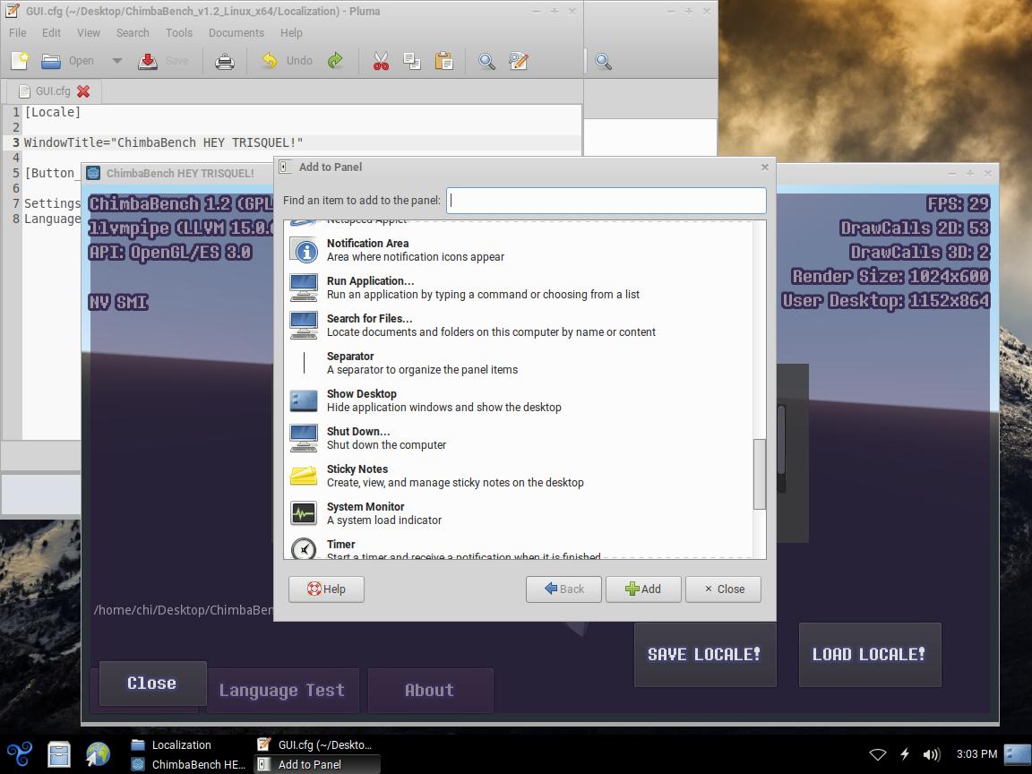1032x774 pixels.
Task: Click the applet list vertical scrollbar
Action: pos(760,474)
